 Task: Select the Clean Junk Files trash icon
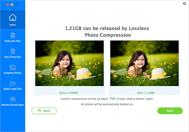tap(13, 35)
